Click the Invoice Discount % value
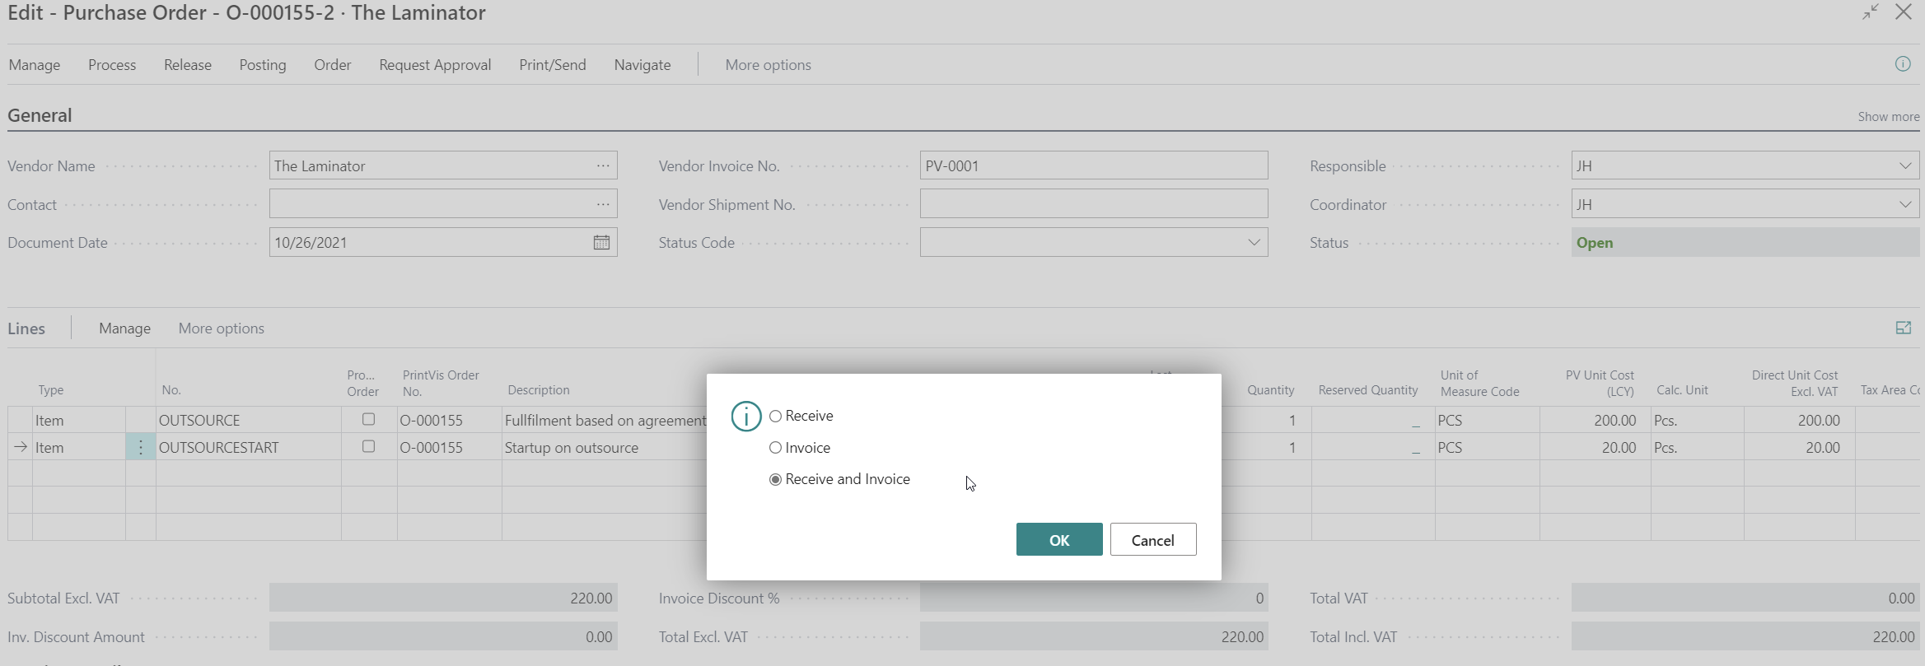Screen dimensions: 1925x666 pyautogui.click(x=1094, y=598)
